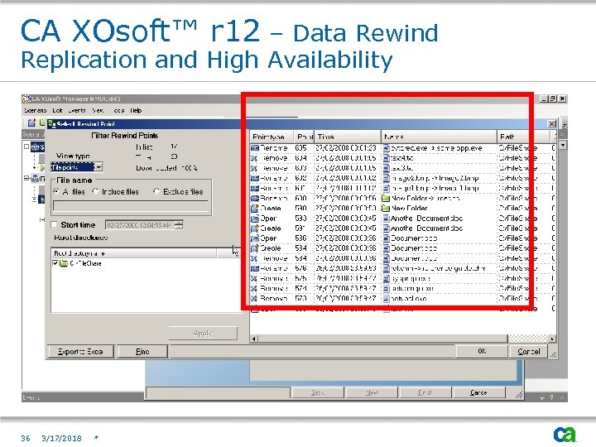Click the Export to Excel button
Viewport: 596px width, 447px height.
click(x=80, y=352)
